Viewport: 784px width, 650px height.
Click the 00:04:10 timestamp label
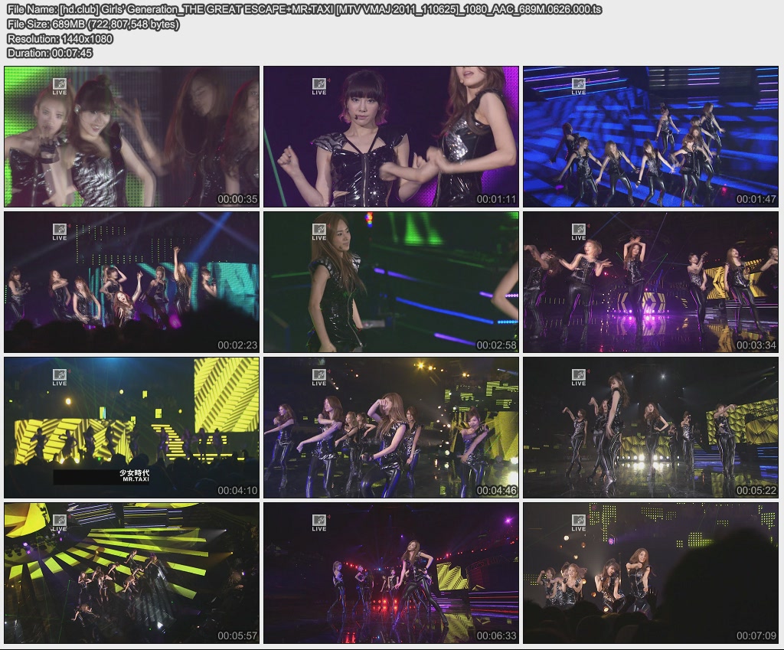pyautogui.click(x=237, y=491)
